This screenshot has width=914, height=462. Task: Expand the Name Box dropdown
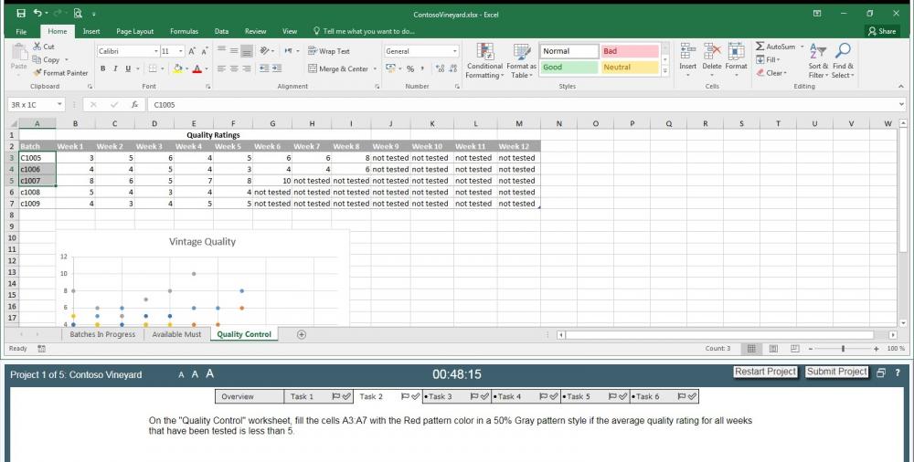pyautogui.click(x=59, y=105)
